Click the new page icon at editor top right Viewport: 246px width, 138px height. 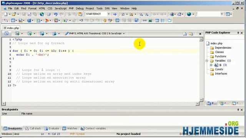pyautogui.click(x=185, y=34)
